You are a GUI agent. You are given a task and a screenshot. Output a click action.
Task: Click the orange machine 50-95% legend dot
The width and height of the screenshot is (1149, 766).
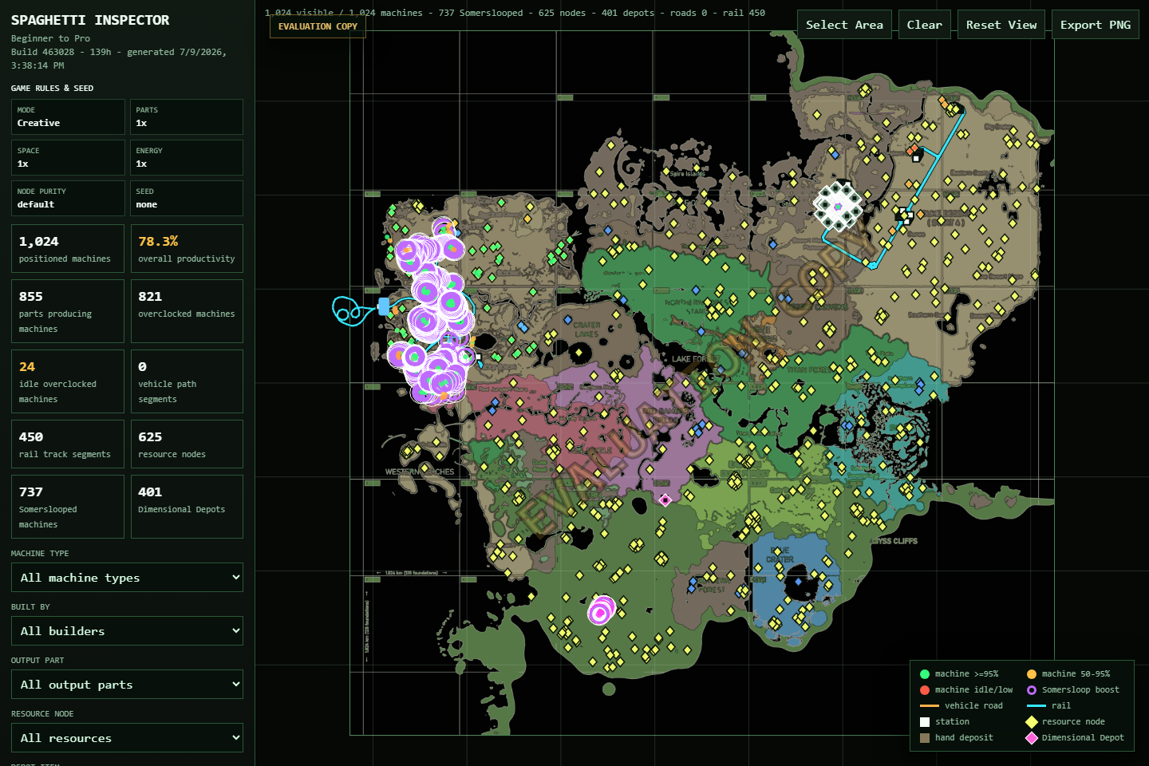pyautogui.click(x=1032, y=674)
